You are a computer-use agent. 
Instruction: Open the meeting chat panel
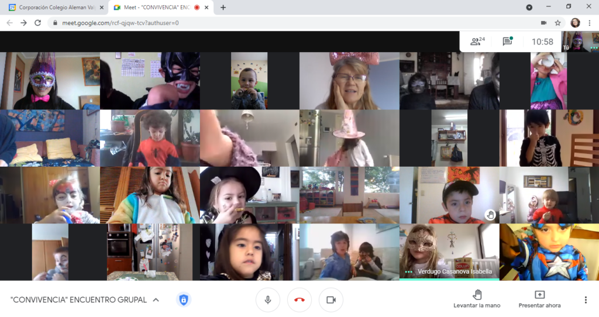(507, 41)
